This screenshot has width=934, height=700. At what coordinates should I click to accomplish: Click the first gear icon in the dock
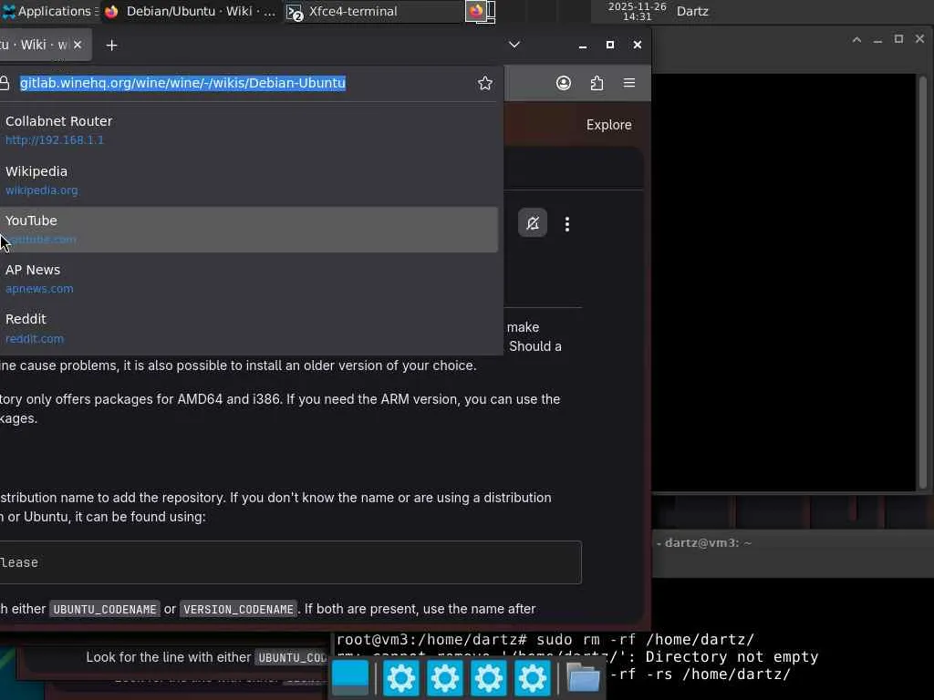(x=401, y=678)
